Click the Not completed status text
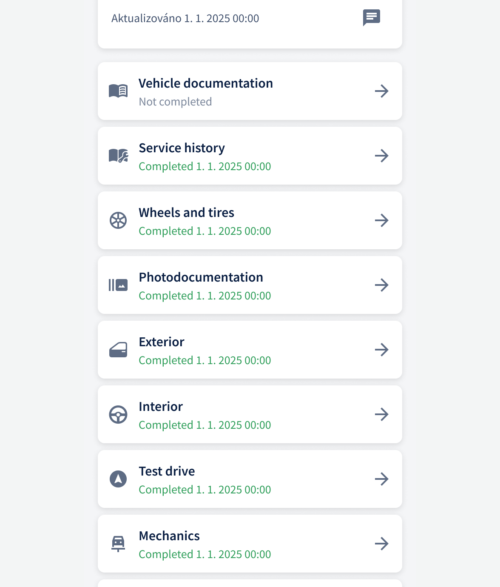The height and width of the screenshot is (587, 500). tap(176, 102)
